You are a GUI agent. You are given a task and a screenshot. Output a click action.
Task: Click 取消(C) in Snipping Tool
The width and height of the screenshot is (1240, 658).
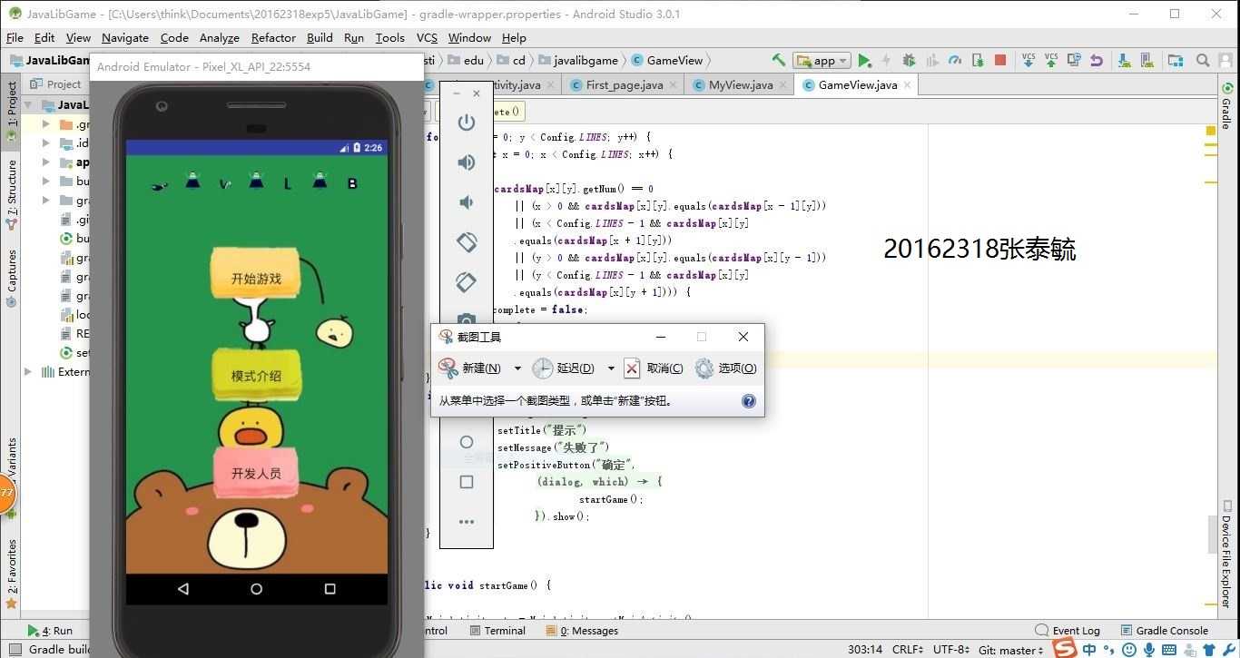pyautogui.click(x=654, y=368)
